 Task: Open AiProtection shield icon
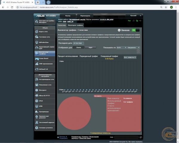(x=37, y=42)
